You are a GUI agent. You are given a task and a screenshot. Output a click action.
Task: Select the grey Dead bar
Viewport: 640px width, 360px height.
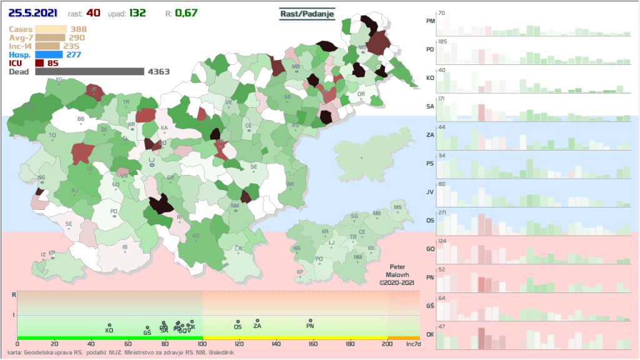89,72
